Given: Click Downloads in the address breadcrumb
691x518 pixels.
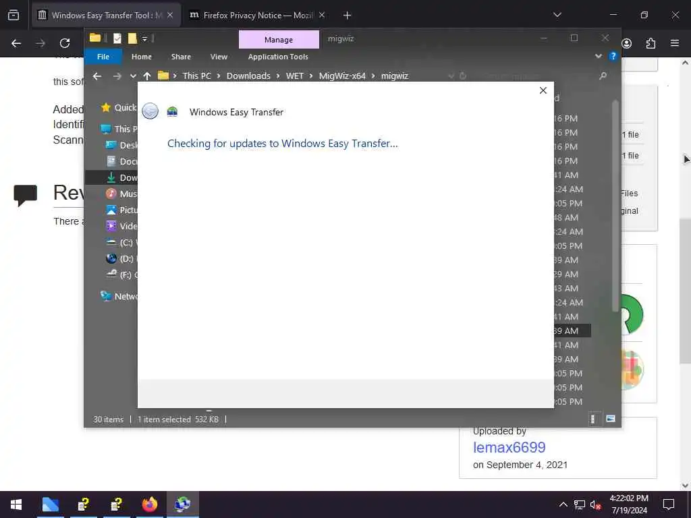Looking at the screenshot, I should [248, 76].
